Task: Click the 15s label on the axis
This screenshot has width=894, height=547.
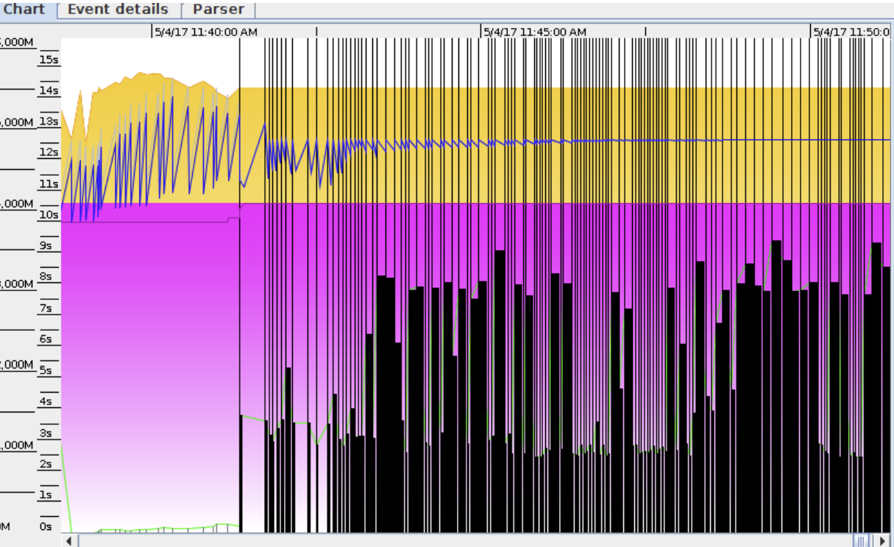Action: (49, 59)
